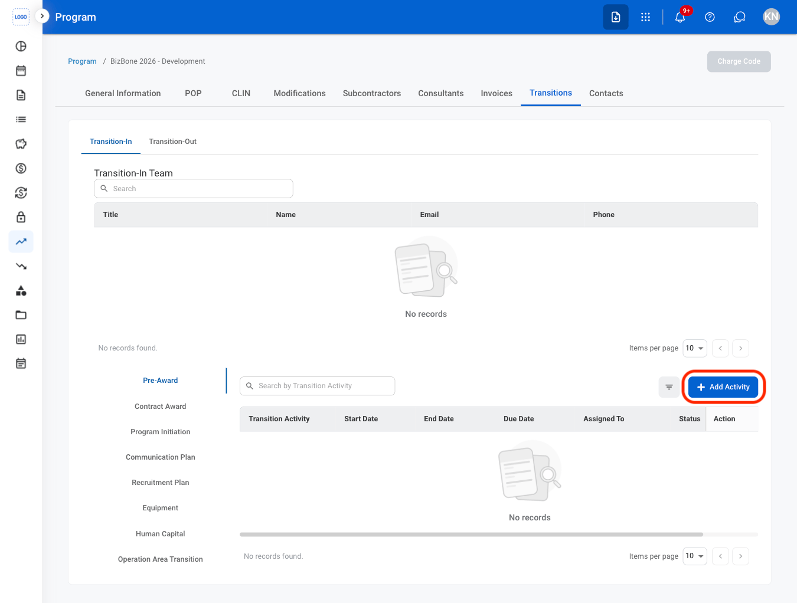The width and height of the screenshot is (797, 603).
Task: Select the Communication Plan section
Action: [x=161, y=457]
